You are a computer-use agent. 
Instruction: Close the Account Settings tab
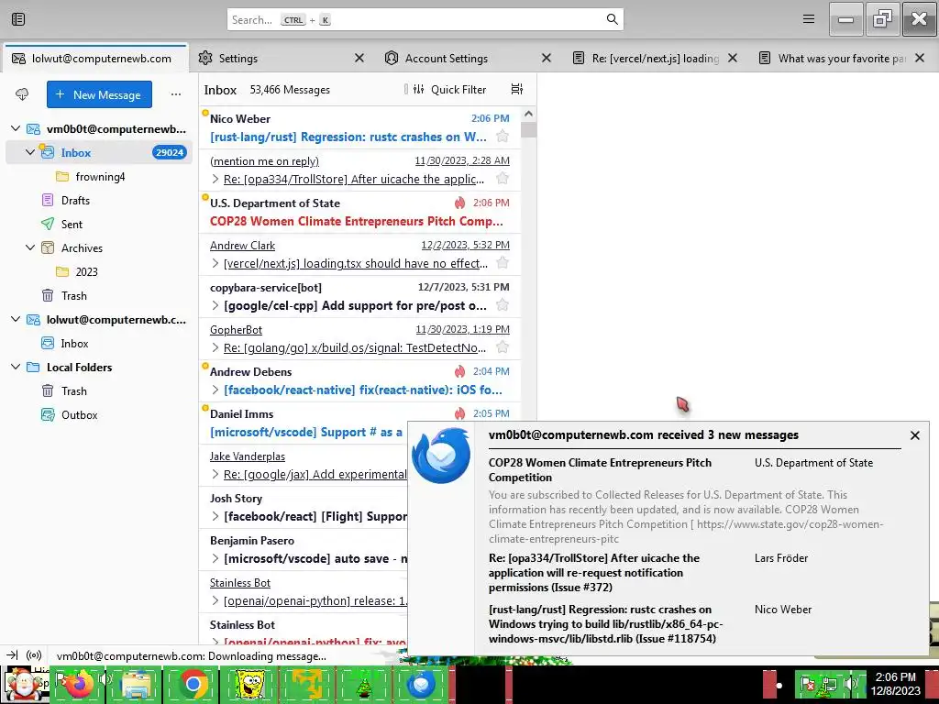coord(547,58)
